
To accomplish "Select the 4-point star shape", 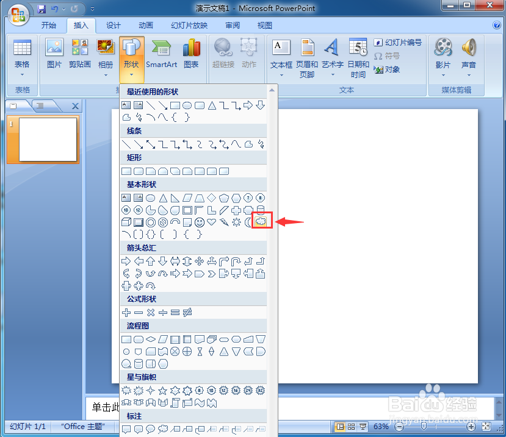I will pyautogui.click(x=150, y=391).
